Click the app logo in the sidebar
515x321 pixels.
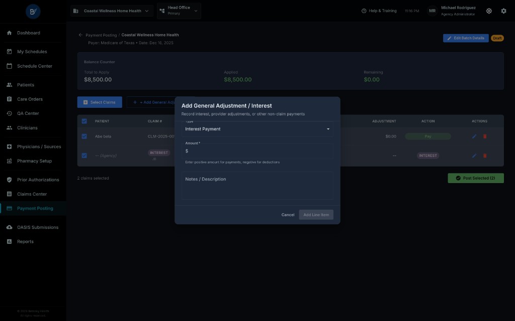click(x=33, y=12)
